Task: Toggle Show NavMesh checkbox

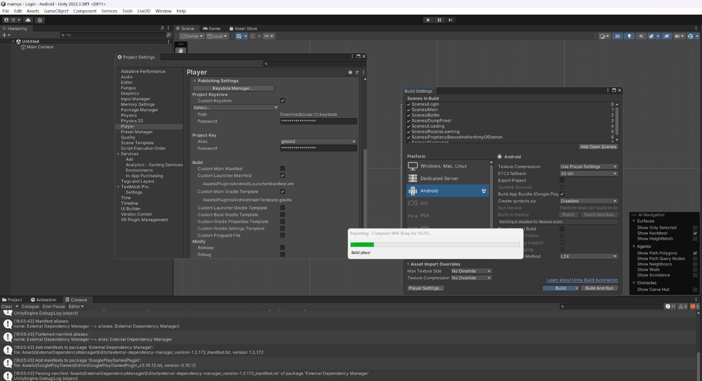Action: [x=695, y=233]
